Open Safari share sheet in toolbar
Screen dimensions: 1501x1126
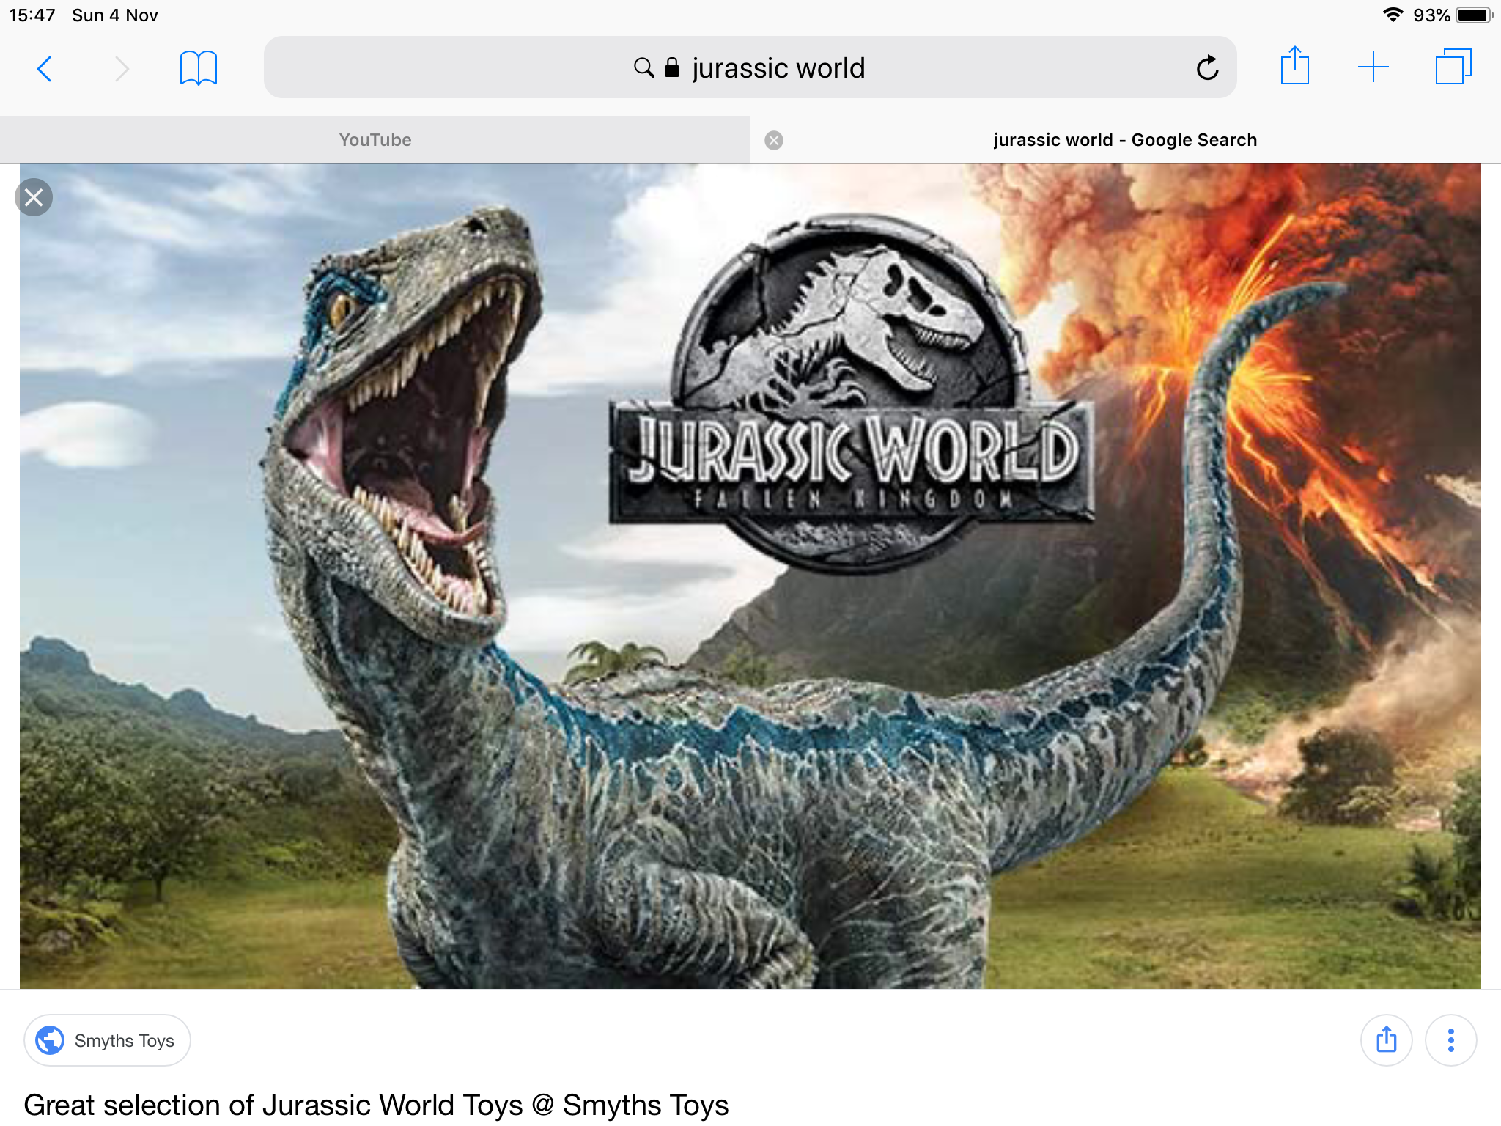click(x=1294, y=66)
